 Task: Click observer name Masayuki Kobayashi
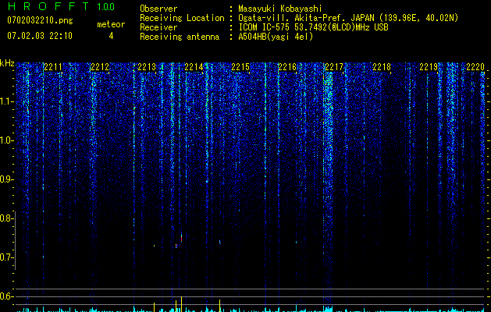279,9
